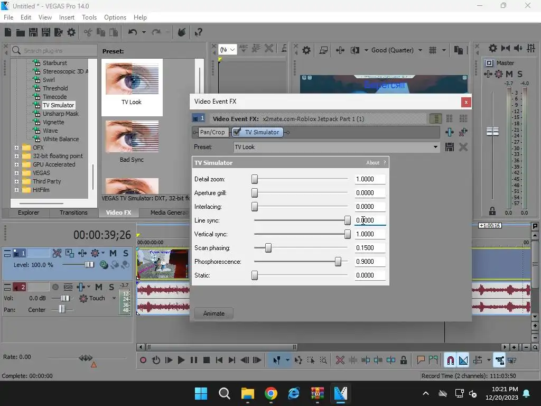Toggle TV Simulator effect checkbox in chain
Viewport: 541px width, 406px height.
(237, 132)
